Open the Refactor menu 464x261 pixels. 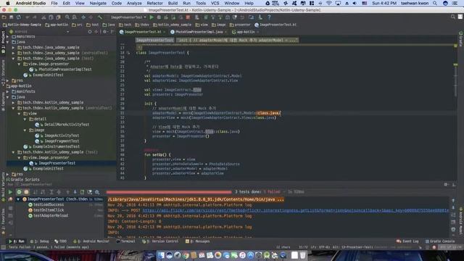(x=154, y=3)
